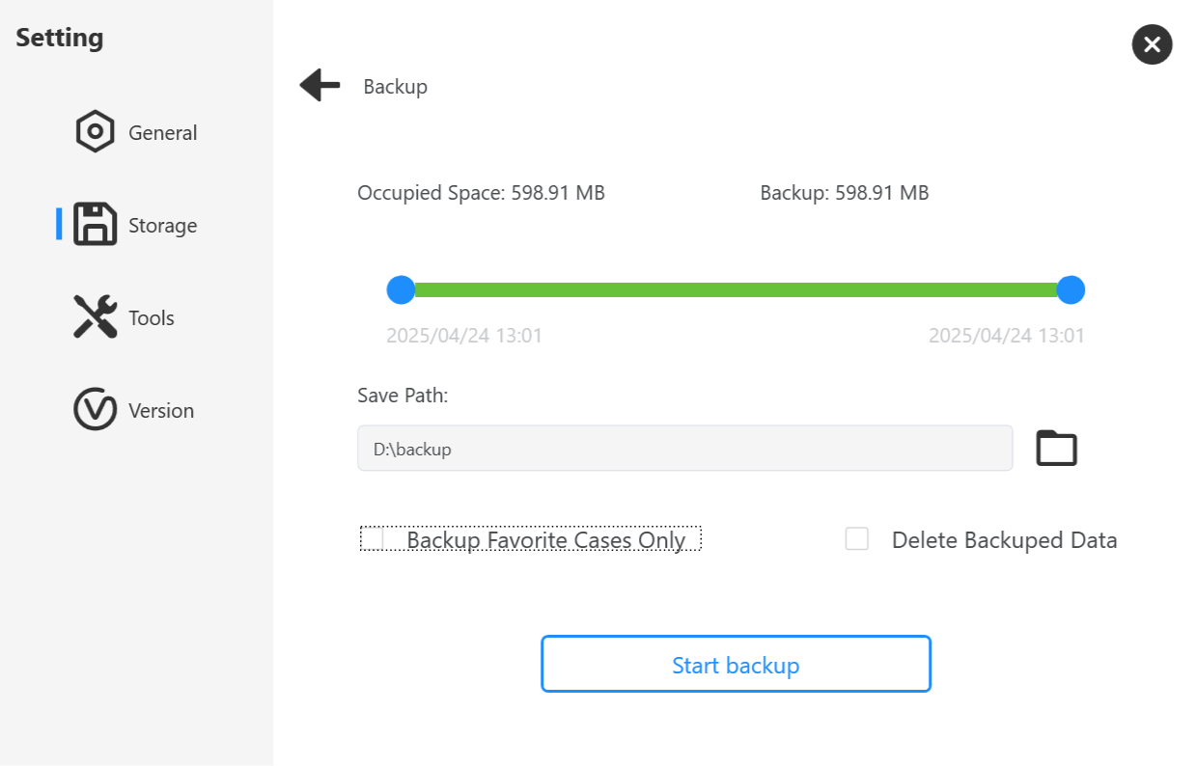Click the Start backup button
The height and width of the screenshot is (766, 1196).
736,664
